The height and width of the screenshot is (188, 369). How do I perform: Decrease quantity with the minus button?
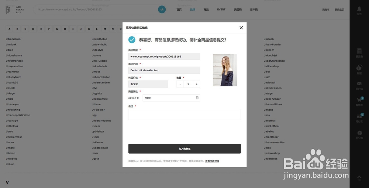[x=180, y=84]
